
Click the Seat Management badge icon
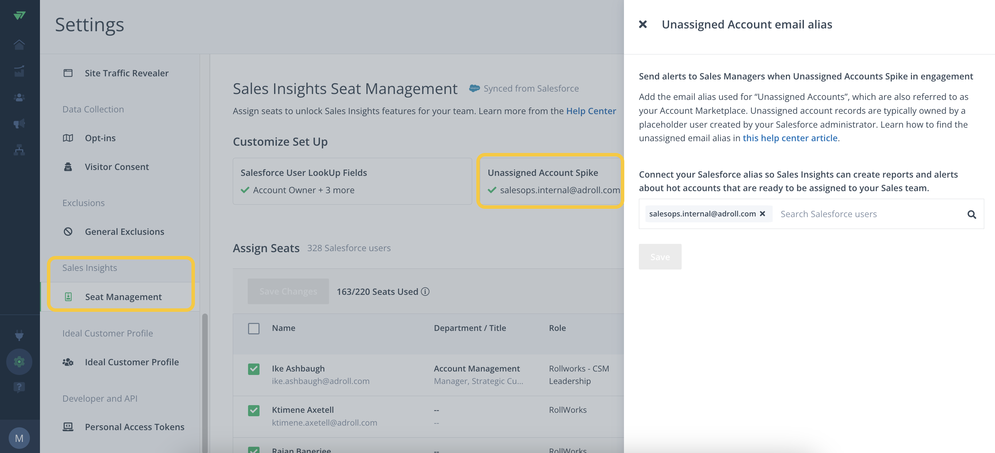pyautogui.click(x=68, y=297)
